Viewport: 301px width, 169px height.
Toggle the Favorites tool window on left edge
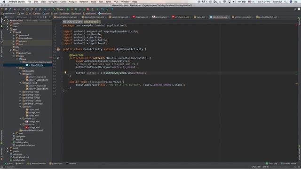(x=1, y=154)
